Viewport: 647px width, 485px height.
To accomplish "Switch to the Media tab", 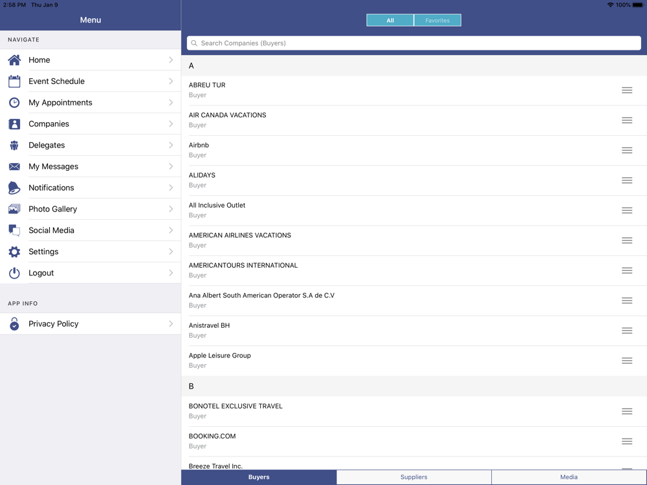I will 569,477.
